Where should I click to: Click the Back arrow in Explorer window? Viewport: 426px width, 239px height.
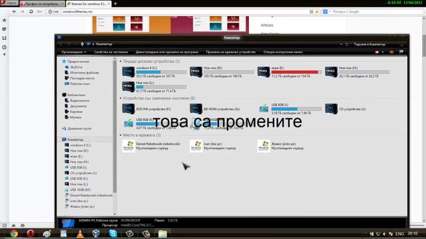tap(61, 44)
